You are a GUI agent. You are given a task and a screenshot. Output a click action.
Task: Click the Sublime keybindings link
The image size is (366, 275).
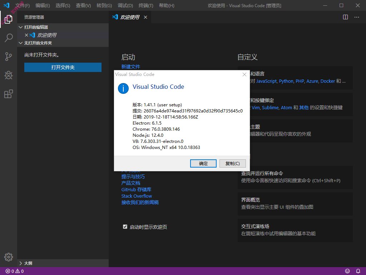270,107
